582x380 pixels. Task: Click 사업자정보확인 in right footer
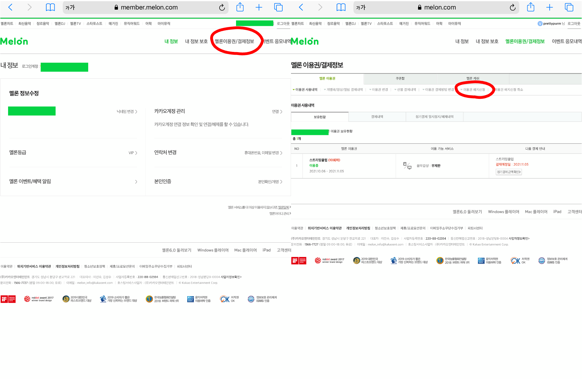(519, 239)
